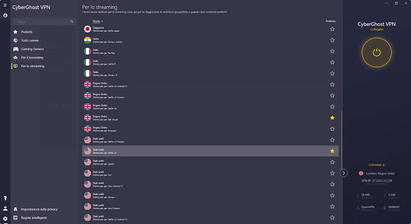The image size is (411, 224).
Task: Open the Gaming-Servers section
Action: point(32,49)
